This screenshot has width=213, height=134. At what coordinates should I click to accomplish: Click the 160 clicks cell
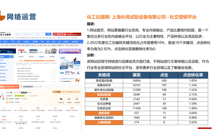[164, 108]
